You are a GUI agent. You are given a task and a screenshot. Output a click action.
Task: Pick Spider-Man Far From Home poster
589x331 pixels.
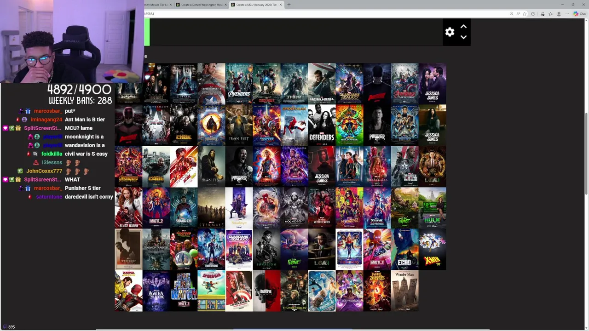pyautogui.click(x=349, y=166)
